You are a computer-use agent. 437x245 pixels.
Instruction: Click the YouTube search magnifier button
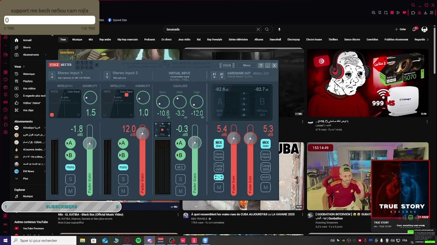coord(267,29)
